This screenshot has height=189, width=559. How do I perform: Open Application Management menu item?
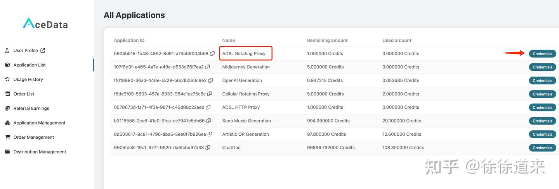pyautogui.click(x=40, y=123)
